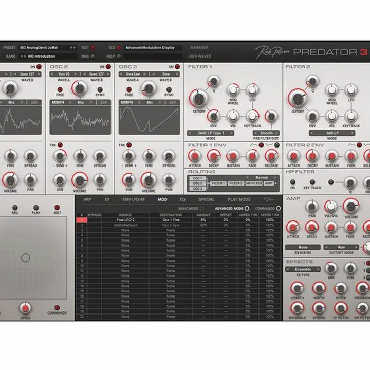The image size is (370, 370).
Task: Switch to the XY tab
Action: pyautogui.click(x=107, y=199)
